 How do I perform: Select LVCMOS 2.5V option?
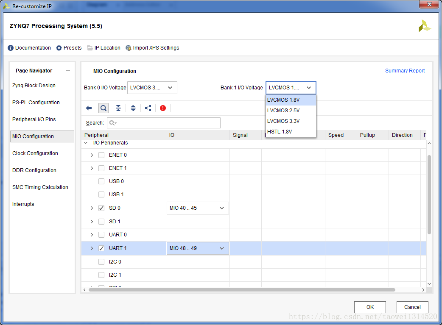(291, 111)
